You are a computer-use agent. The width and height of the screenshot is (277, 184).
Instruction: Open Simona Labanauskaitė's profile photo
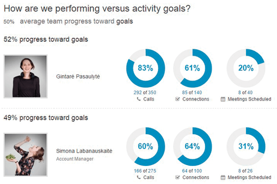pos(26,155)
